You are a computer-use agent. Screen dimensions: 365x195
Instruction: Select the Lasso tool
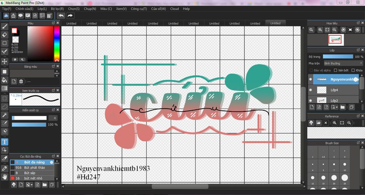pyautogui.click(x=4, y=107)
